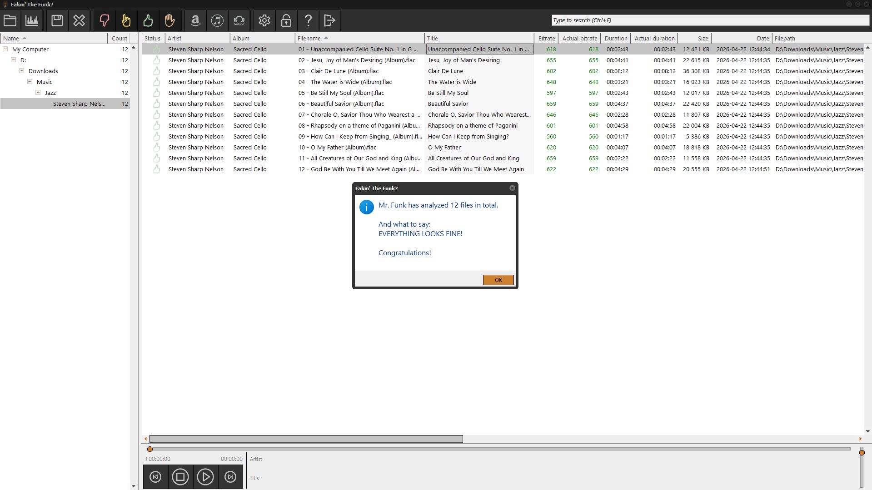872x490 pixels.
Task: Select the file 03 - Clair De Lune (Album).flac
Action: tap(339, 71)
